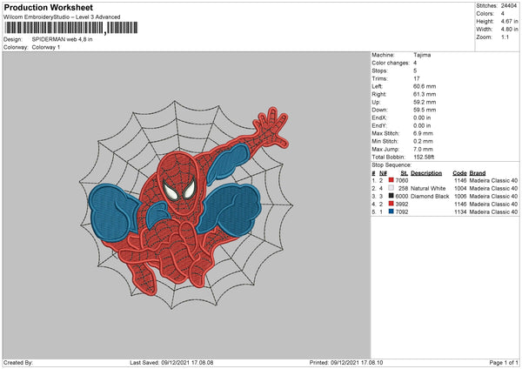Click the Spiderman embroidery design preview
Screen dimensions: 522x369
tap(186, 205)
